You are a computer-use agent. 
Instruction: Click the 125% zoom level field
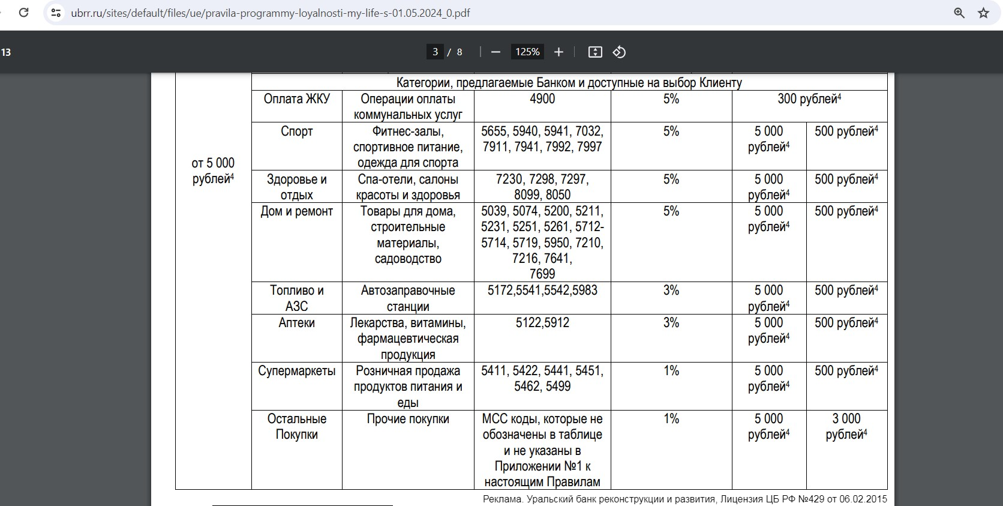pyautogui.click(x=527, y=52)
